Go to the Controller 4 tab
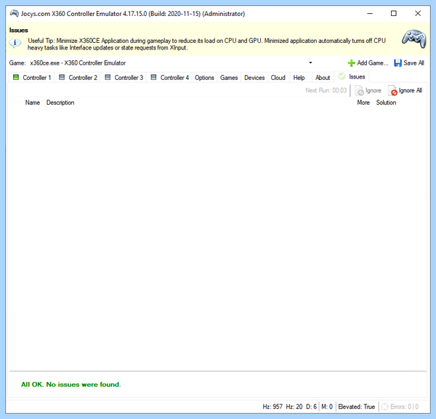 (x=169, y=78)
